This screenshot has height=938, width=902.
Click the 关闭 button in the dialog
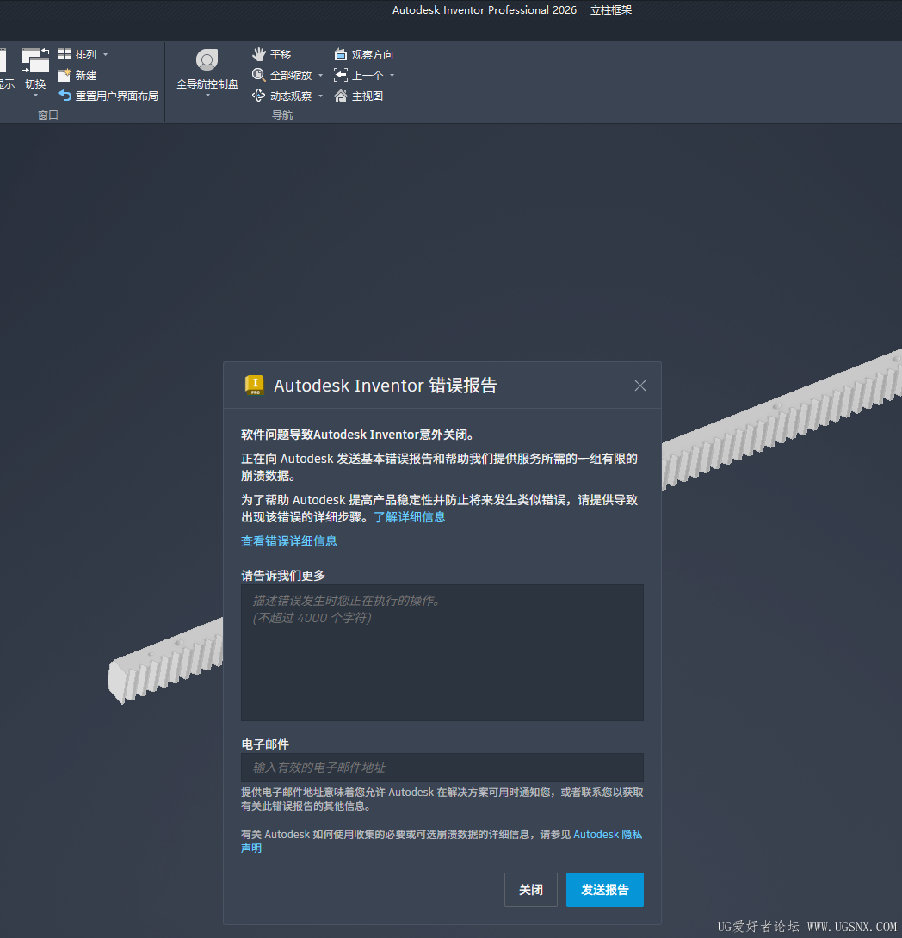coord(531,889)
